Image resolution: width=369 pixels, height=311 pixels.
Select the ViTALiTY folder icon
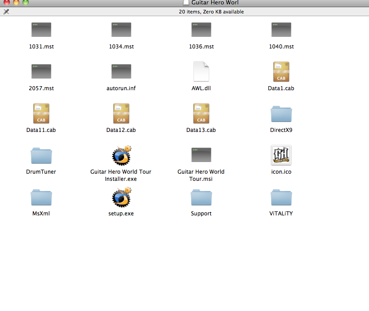coord(281,197)
